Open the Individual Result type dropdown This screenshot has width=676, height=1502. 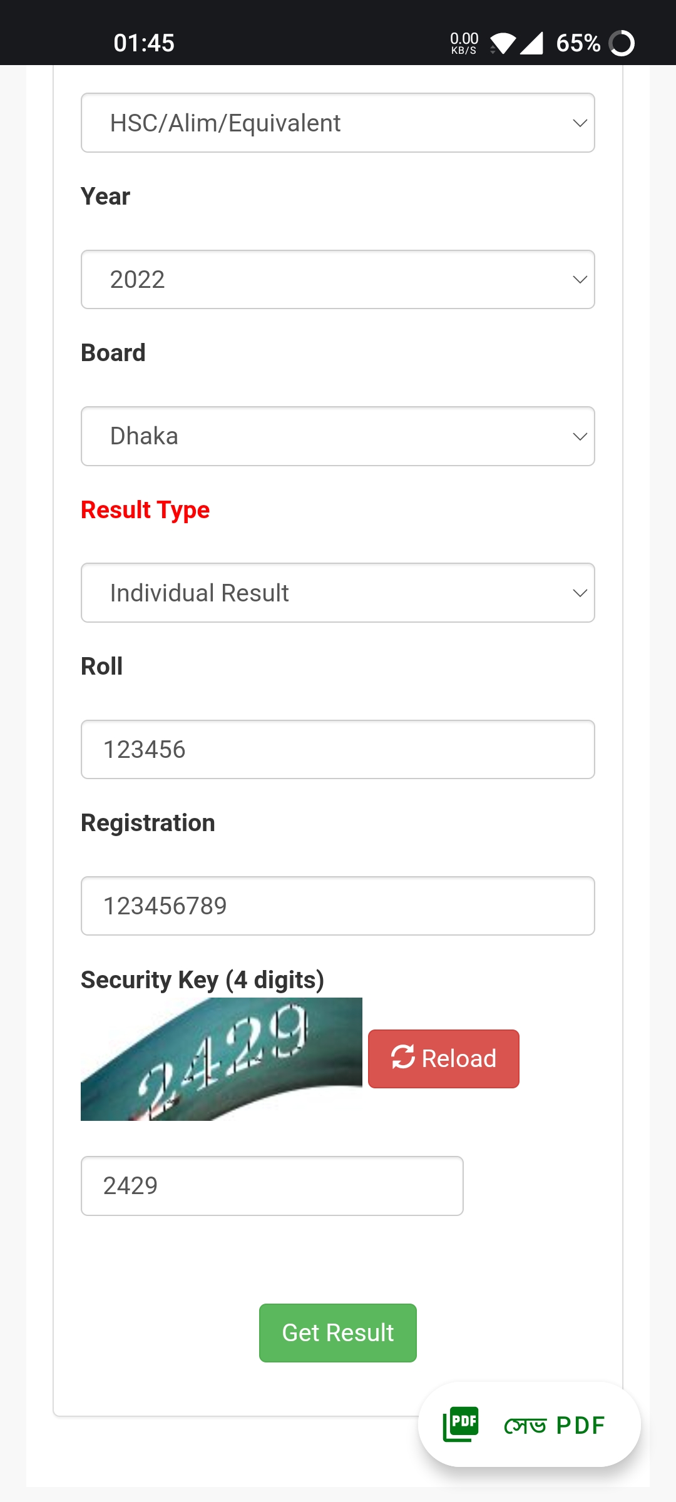click(x=338, y=593)
